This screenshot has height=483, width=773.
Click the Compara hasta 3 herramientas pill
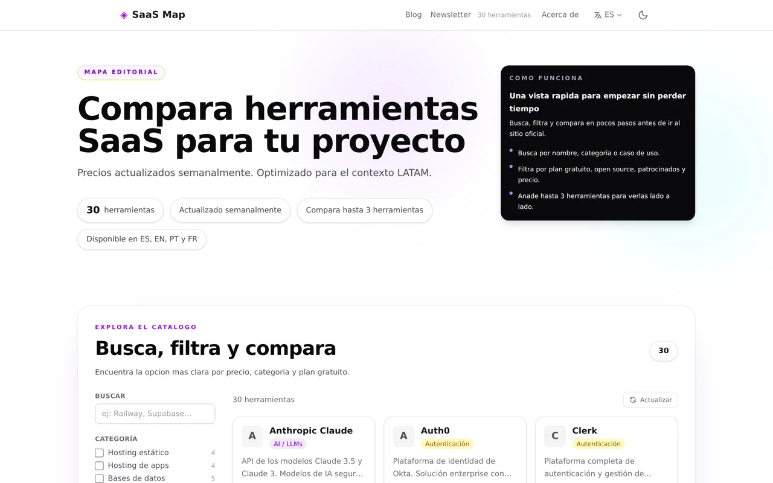pyautogui.click(x=365, y=210)
